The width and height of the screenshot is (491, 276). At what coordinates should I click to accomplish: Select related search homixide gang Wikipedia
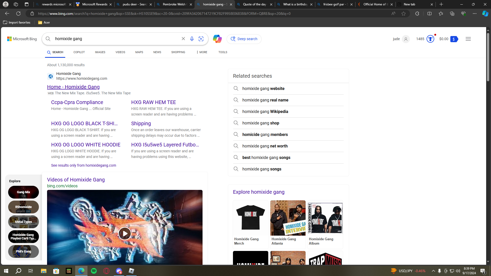click(x=265, y=112)
